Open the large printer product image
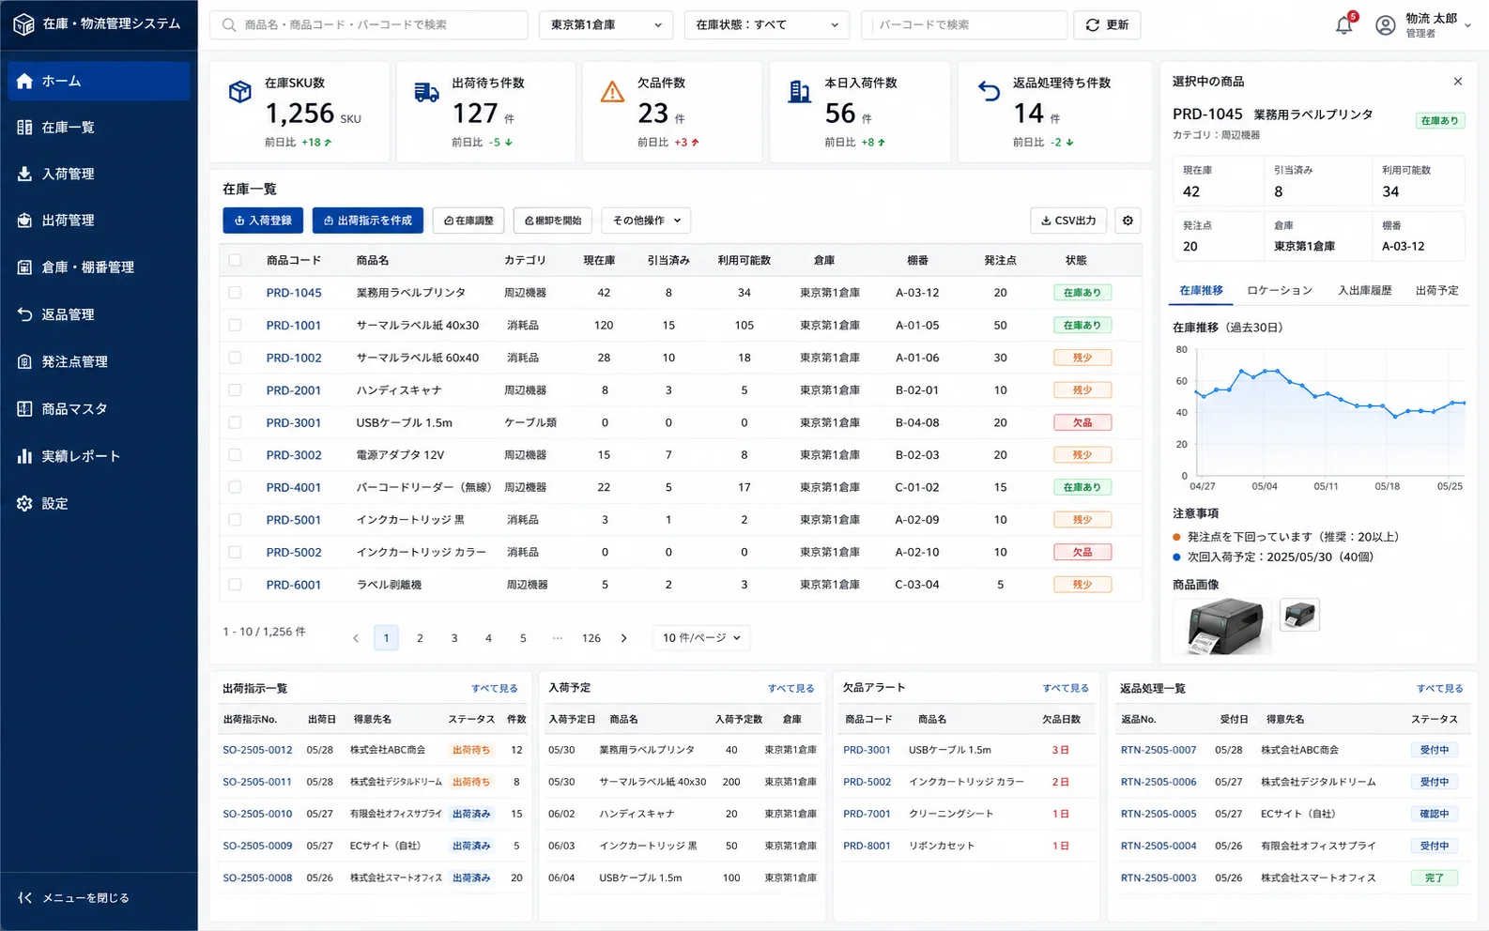This screenshot has width=1489, height=931. [x=1224, y=626]
